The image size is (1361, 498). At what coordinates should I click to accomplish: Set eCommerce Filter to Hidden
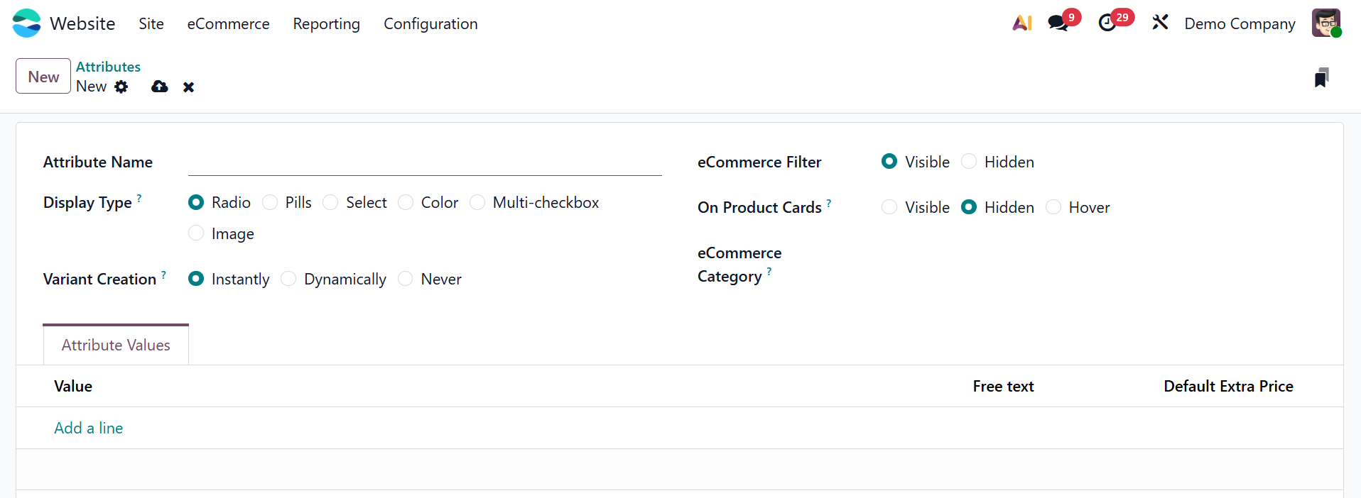pos(969,162)
